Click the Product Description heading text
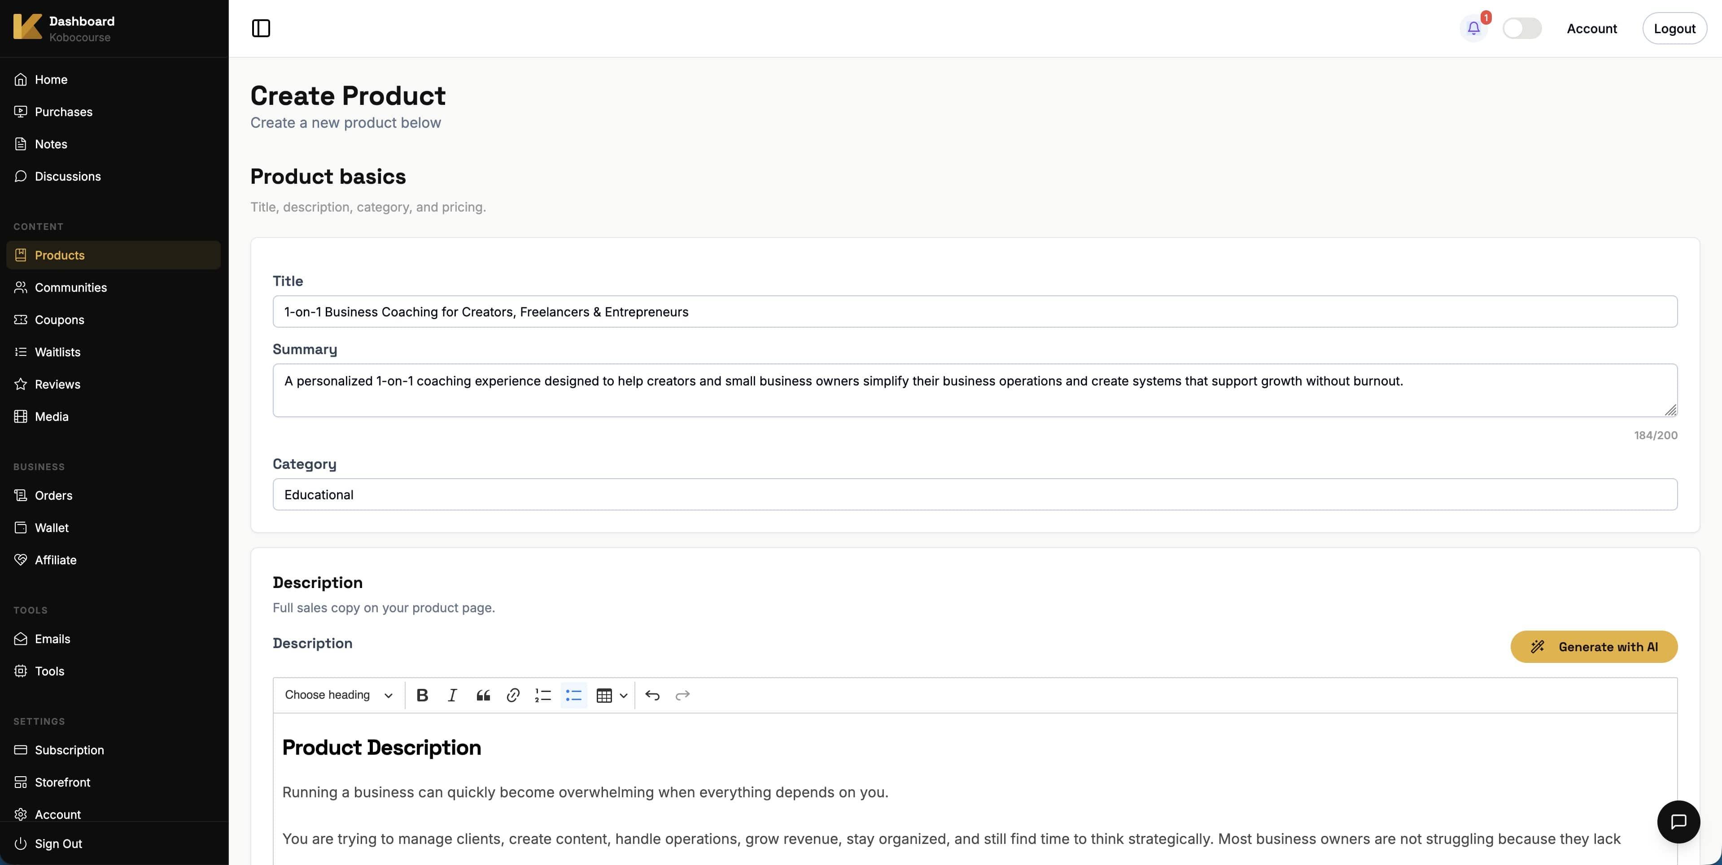The width and height of the screenshot is (1722, 865). (x=382, y=748)
